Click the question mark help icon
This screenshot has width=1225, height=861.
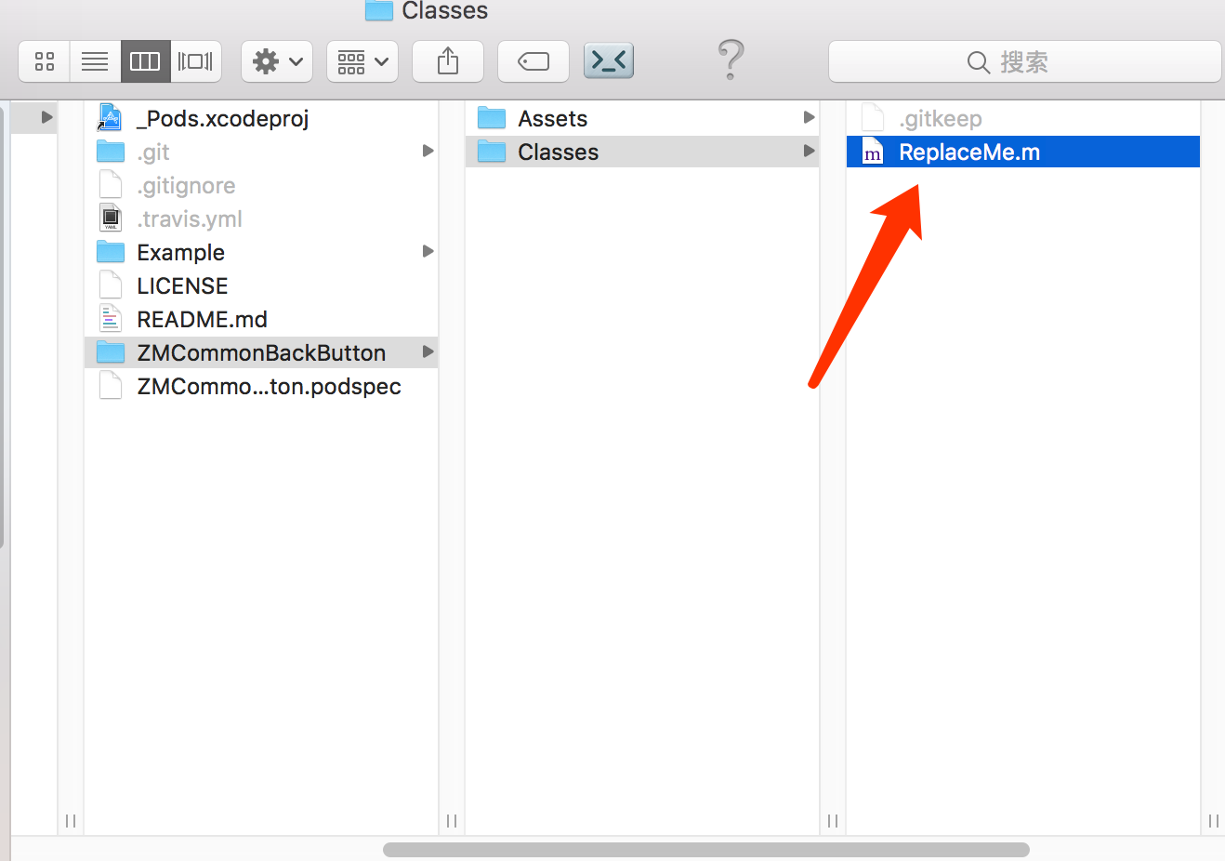(x=731, y=60)
